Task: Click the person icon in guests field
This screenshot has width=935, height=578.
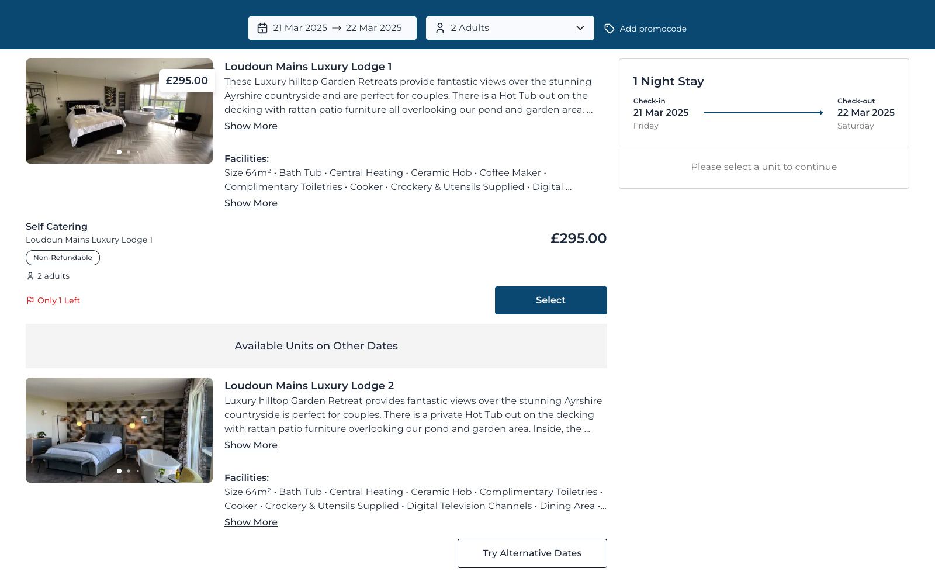Action: click(x=440, y=28)
